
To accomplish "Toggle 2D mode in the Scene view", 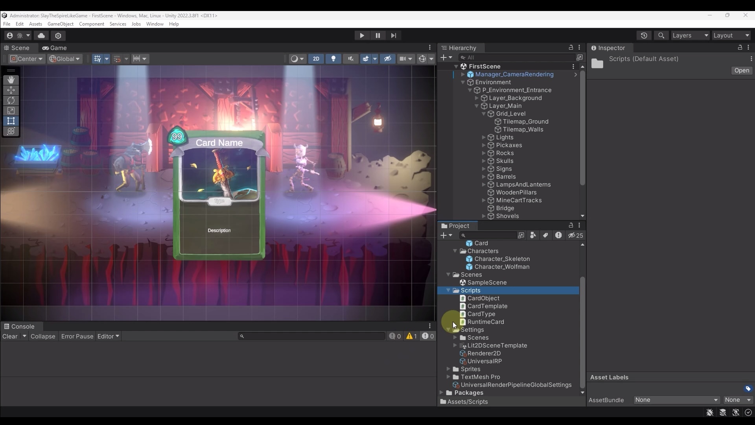I will click(x=317, y=59).
